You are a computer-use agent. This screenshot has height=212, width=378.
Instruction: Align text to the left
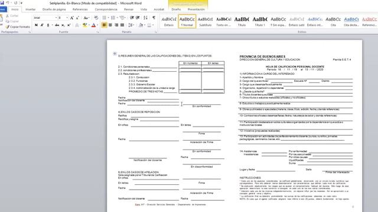click(x=104, y=25)
